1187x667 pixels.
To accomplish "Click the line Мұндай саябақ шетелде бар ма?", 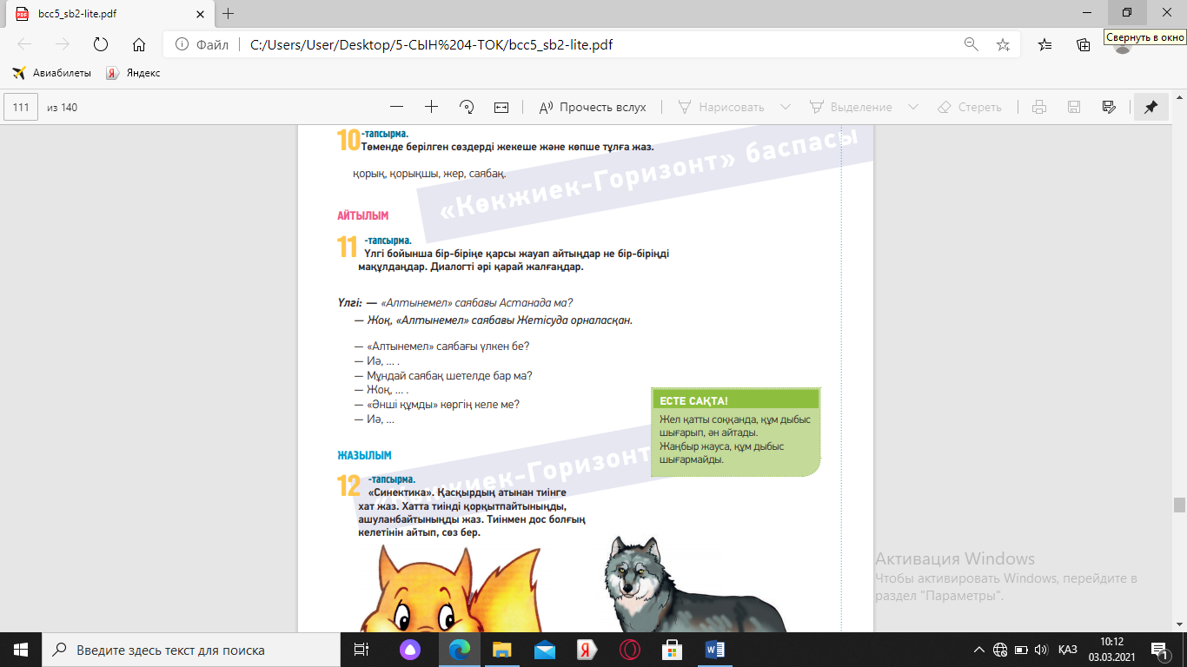I will pyautogui.click(x=443, y=375).
